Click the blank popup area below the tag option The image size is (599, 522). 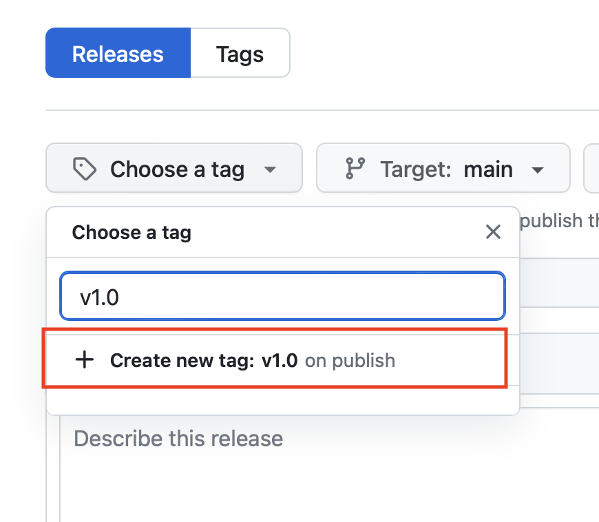pyautogui.click(x=282, y=404)
